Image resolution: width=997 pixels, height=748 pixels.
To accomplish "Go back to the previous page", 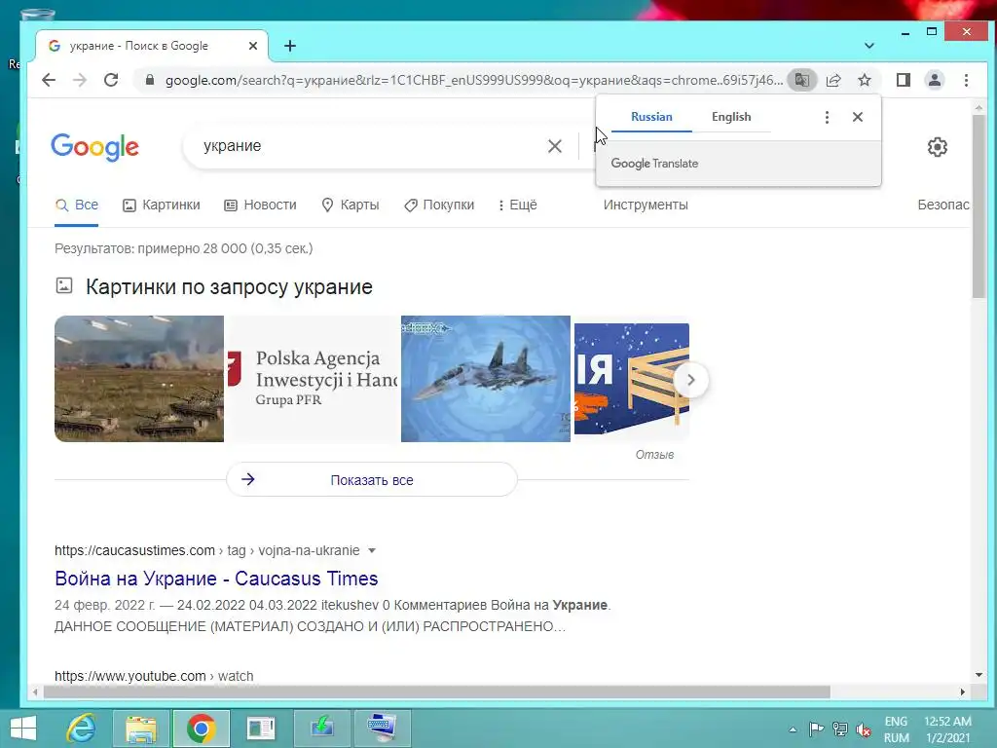I will (49, 80).
